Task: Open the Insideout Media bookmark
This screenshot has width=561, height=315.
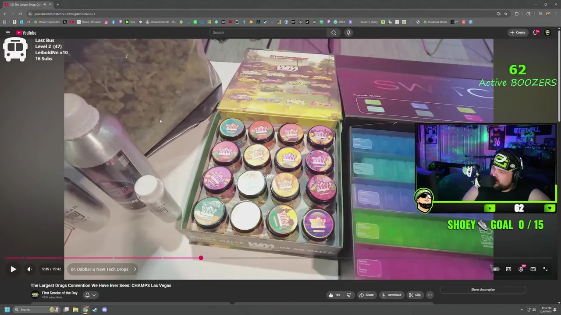Action: click(435, 22)
